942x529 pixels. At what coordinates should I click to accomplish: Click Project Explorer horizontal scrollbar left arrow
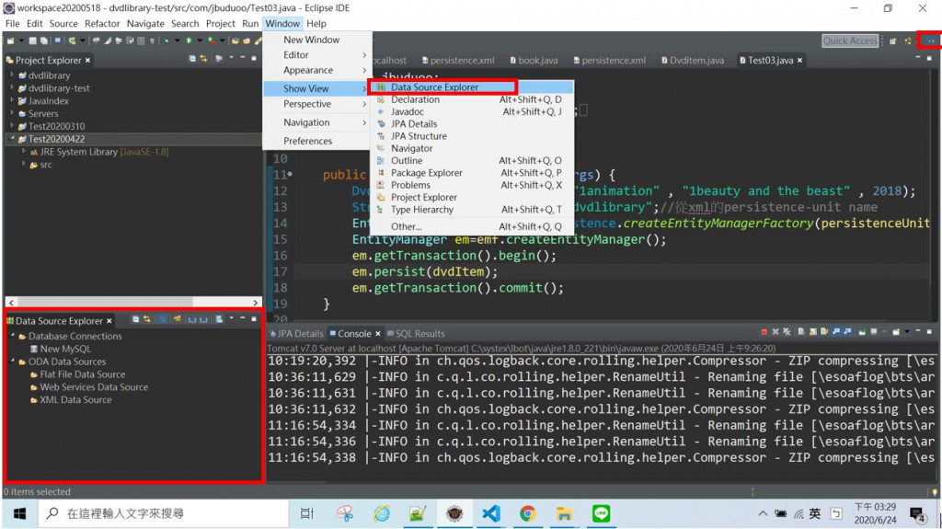[11, 303]
